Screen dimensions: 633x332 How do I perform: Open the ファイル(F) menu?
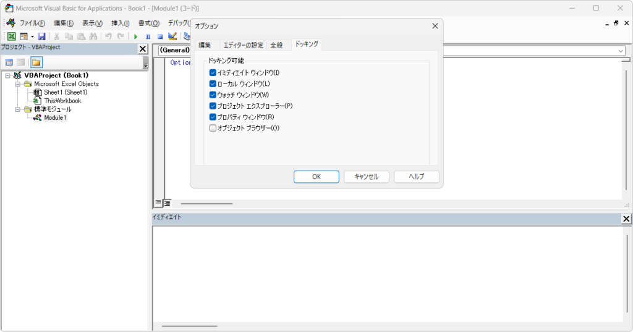pos(32,23)
